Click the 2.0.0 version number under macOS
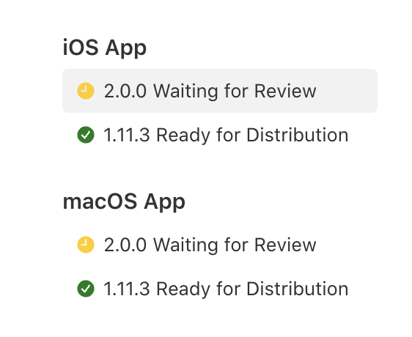This screenshot has width=412, height=337. (125, 245)
